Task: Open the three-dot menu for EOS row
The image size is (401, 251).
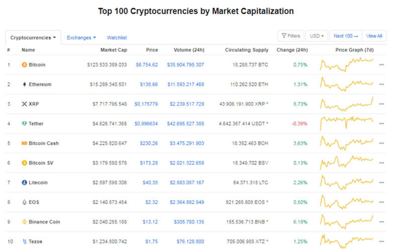Action: [381, 202]
